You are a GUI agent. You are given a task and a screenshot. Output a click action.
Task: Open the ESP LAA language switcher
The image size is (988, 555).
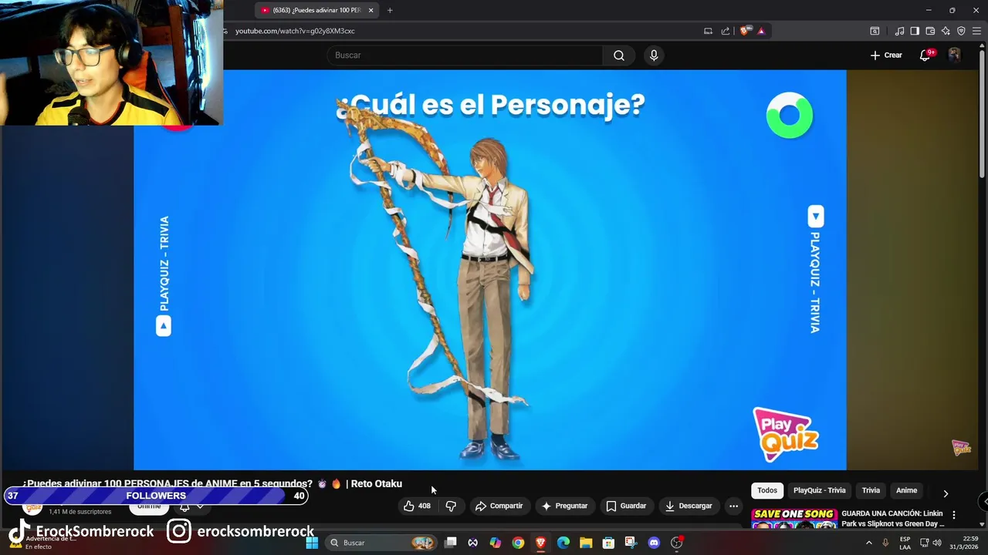click(905, 543)
